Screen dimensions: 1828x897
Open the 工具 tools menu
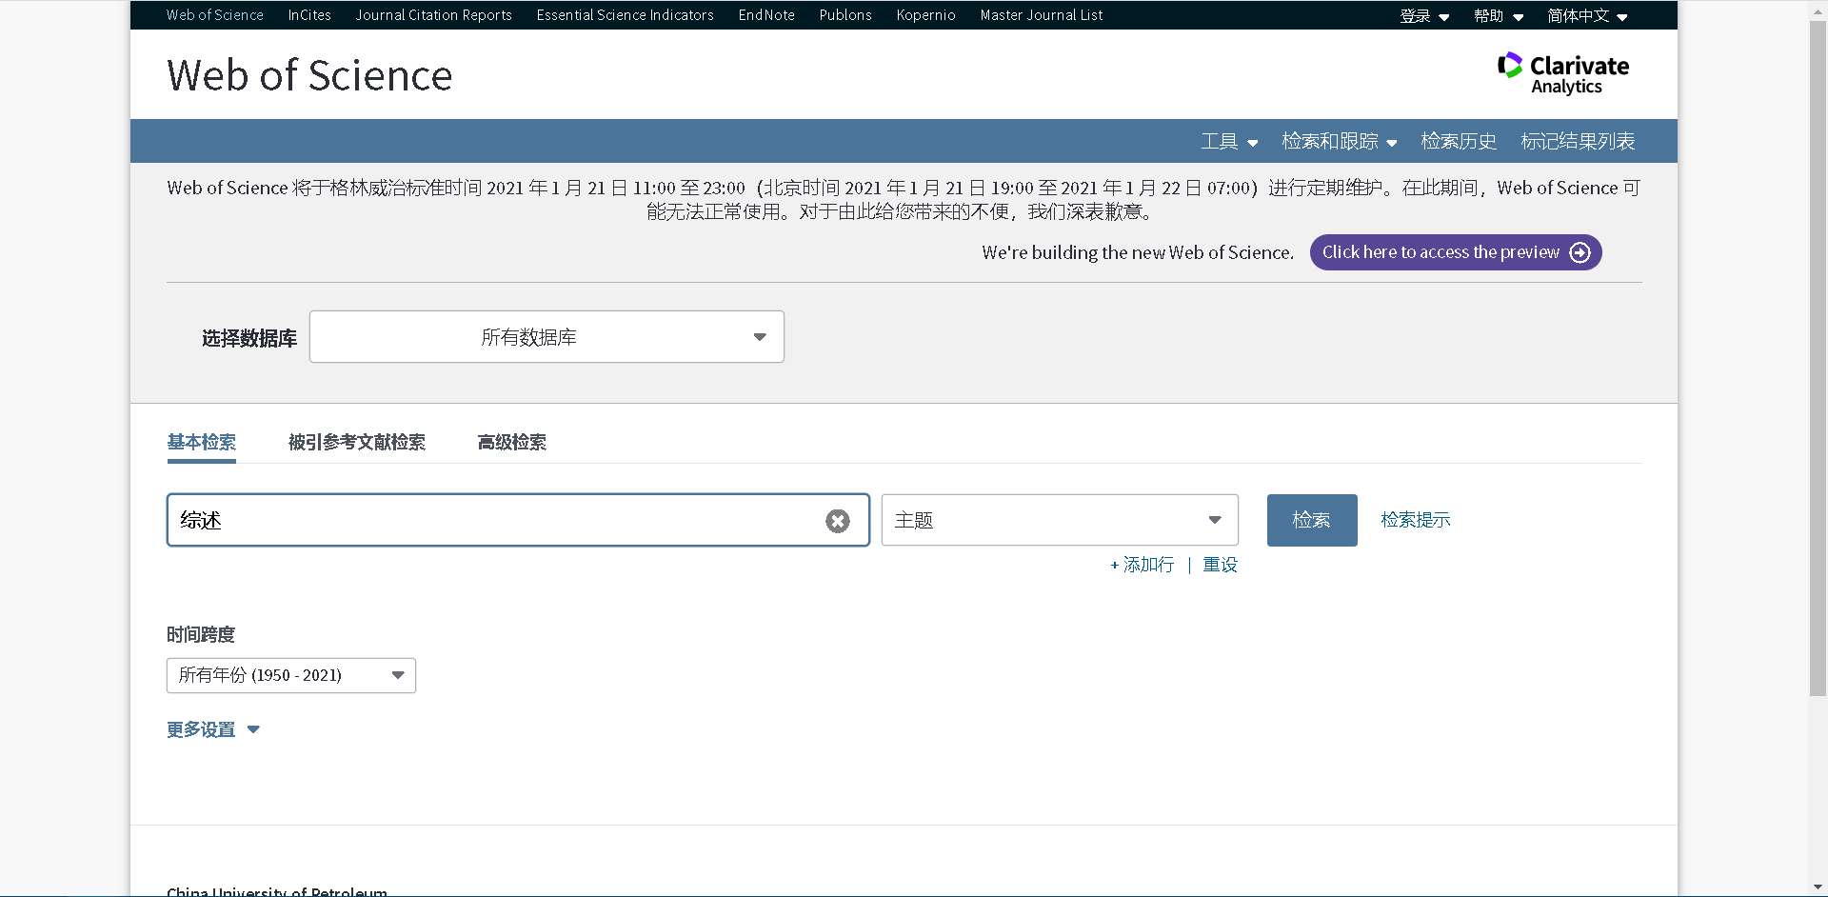pos(1228,142)
